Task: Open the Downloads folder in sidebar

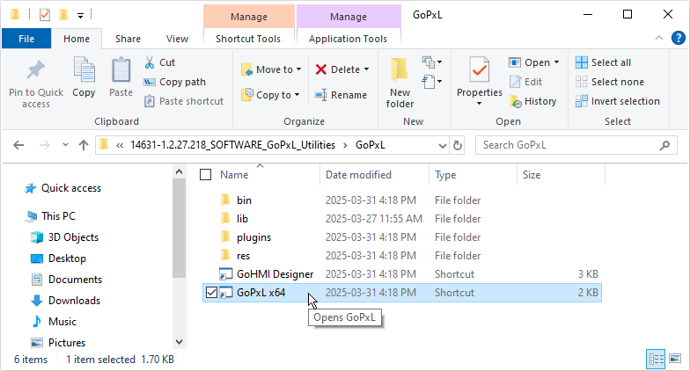Action: pos(73,301)
